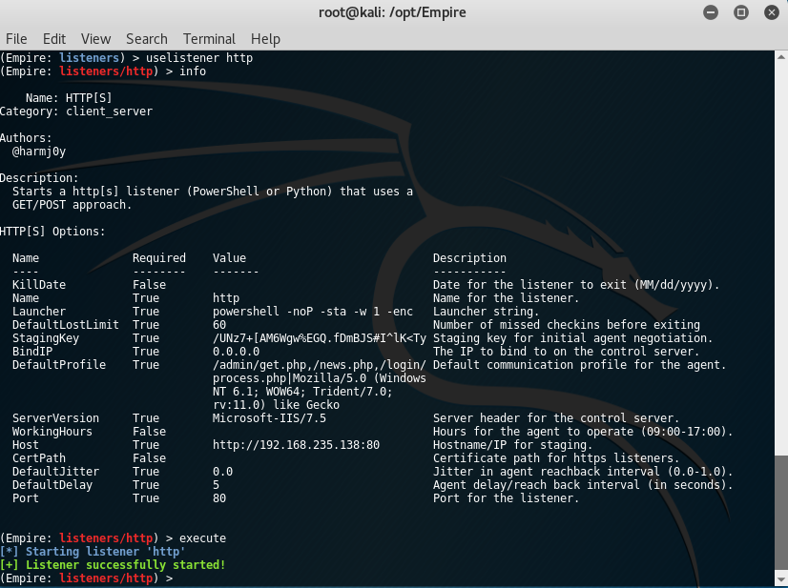Click the DefaultJitter value 0.0
Viewport: 788px width, 588px height.
pos(222,472)
